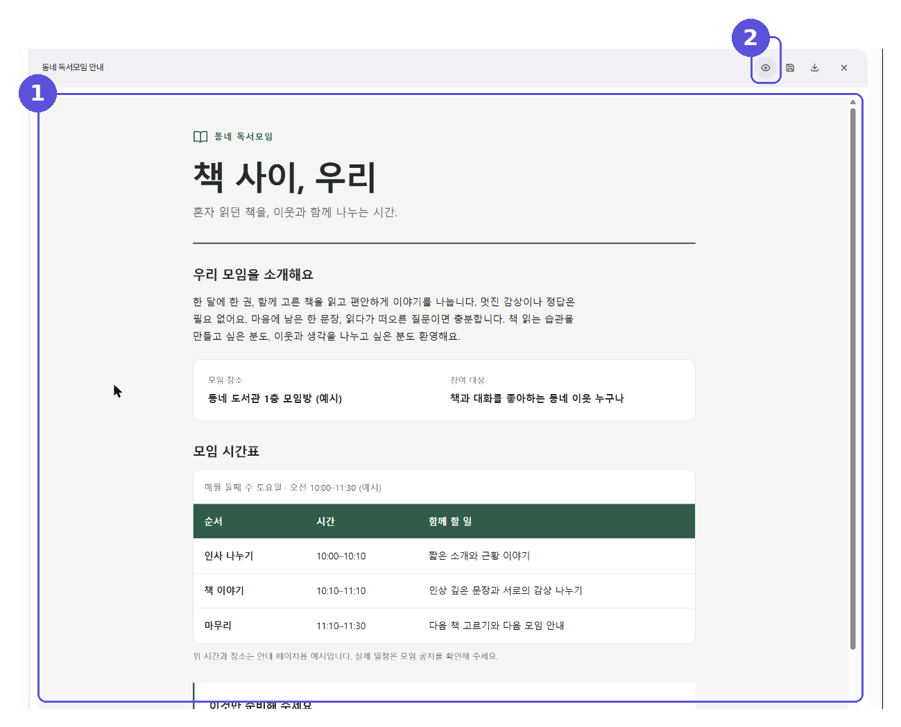Viewport: 901px width, 727px height.
Task: Click the 책 이야기 row label
Action: coord(224,591)
